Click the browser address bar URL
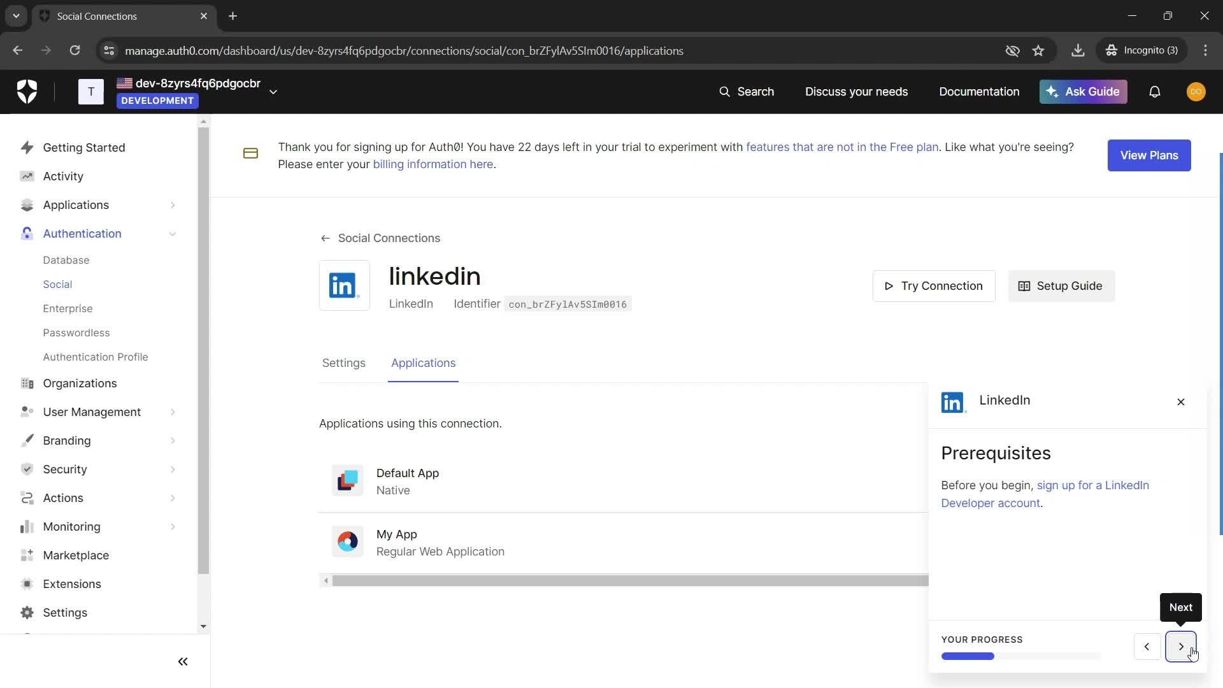 (x=404, y=51)
